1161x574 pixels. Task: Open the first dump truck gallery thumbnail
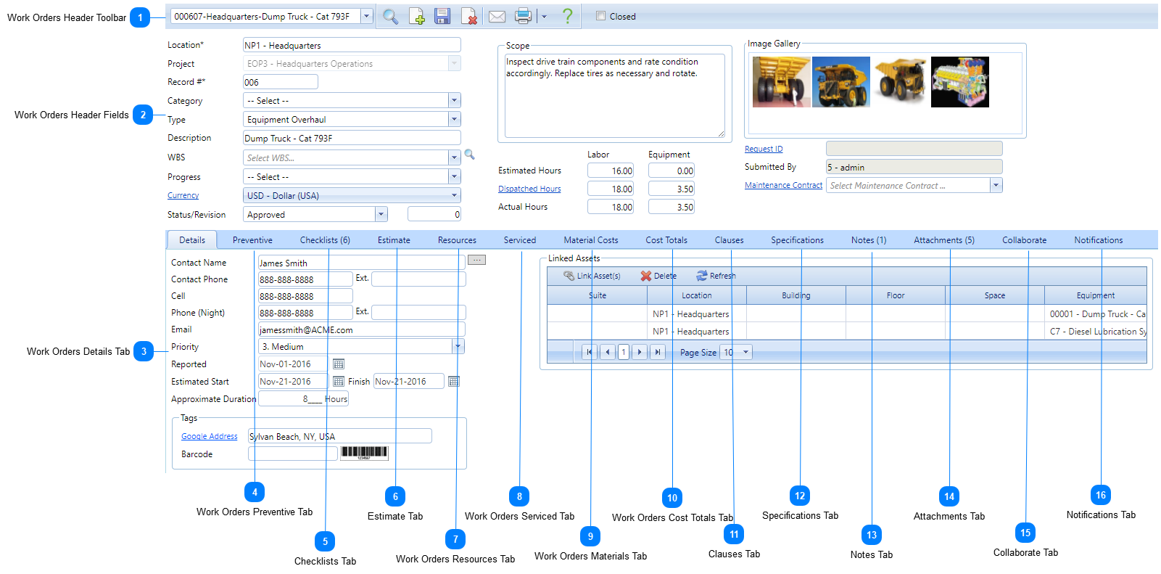[781, 82]
